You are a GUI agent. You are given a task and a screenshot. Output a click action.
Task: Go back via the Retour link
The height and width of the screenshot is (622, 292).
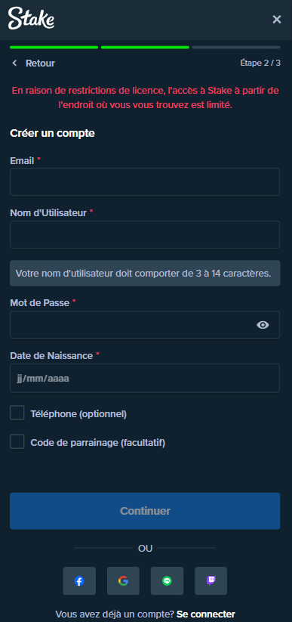(x=40, y=63)
